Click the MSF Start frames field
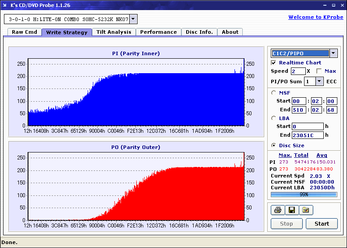This screenshot has width=347, height=248. [332, 101]
